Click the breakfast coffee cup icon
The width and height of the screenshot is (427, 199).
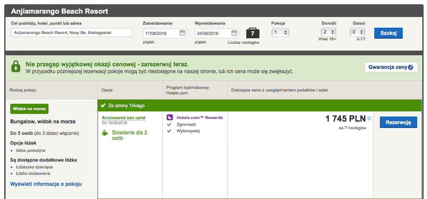click(105, 133)
